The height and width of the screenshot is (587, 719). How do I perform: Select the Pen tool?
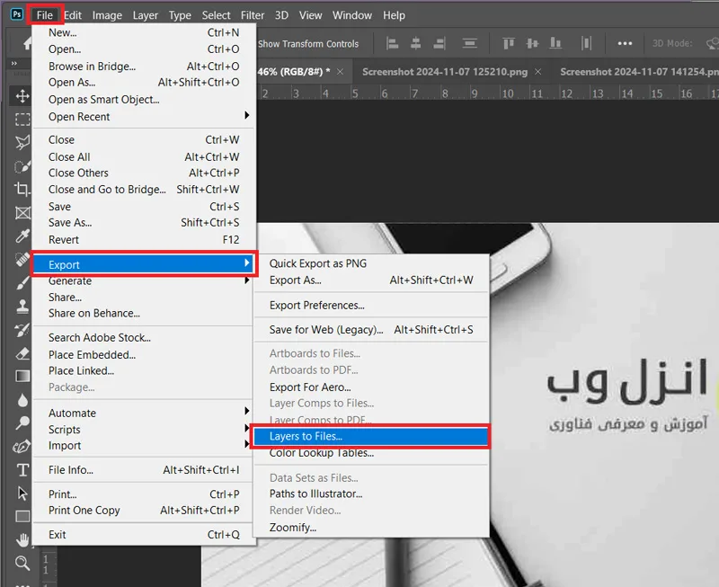coord(22,446)
